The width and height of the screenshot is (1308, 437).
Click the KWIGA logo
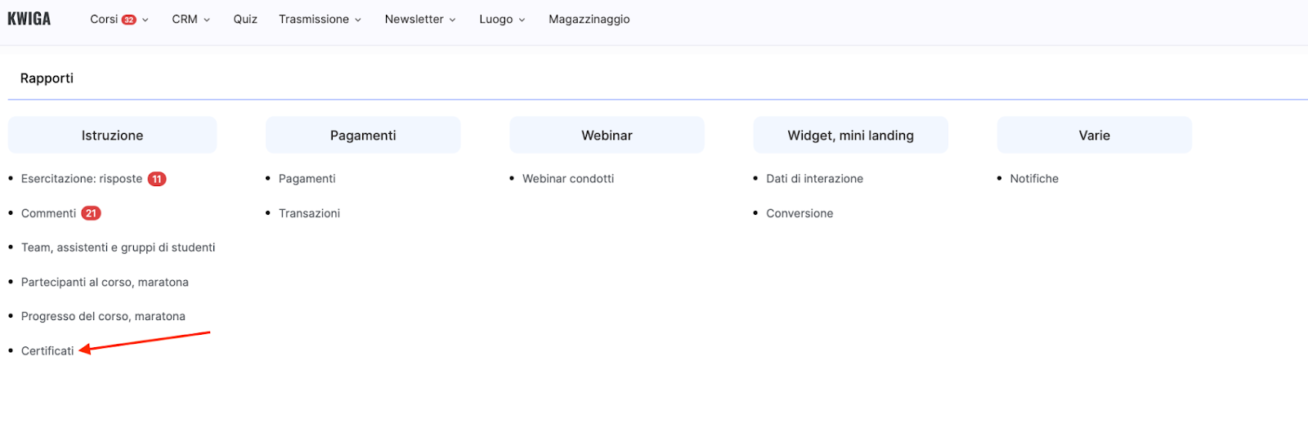pos(29,19)
